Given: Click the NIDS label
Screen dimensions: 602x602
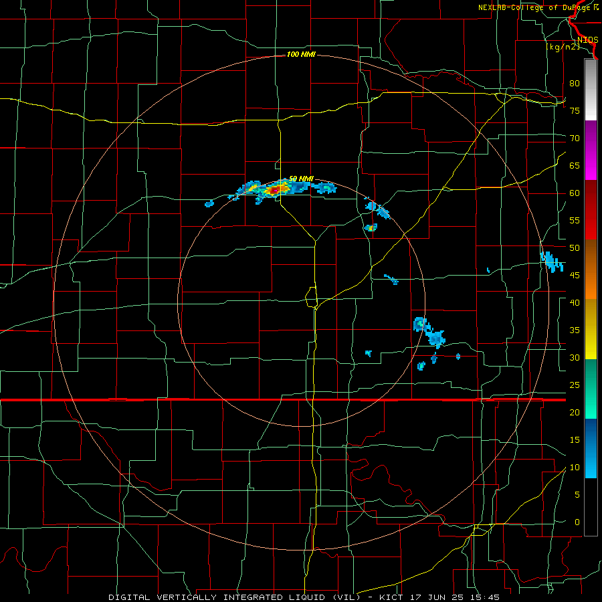Looking at the screenshot, I should click(x=587, y=40).
